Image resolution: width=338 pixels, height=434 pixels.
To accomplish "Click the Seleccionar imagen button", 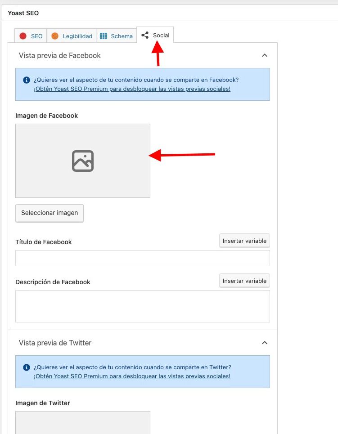I will click(x=50, y=213).
